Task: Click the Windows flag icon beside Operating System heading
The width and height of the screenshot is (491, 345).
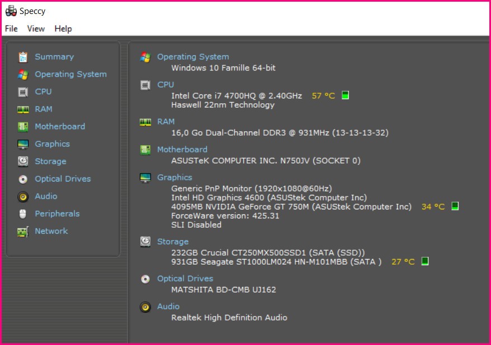Action: click(145, 57)
